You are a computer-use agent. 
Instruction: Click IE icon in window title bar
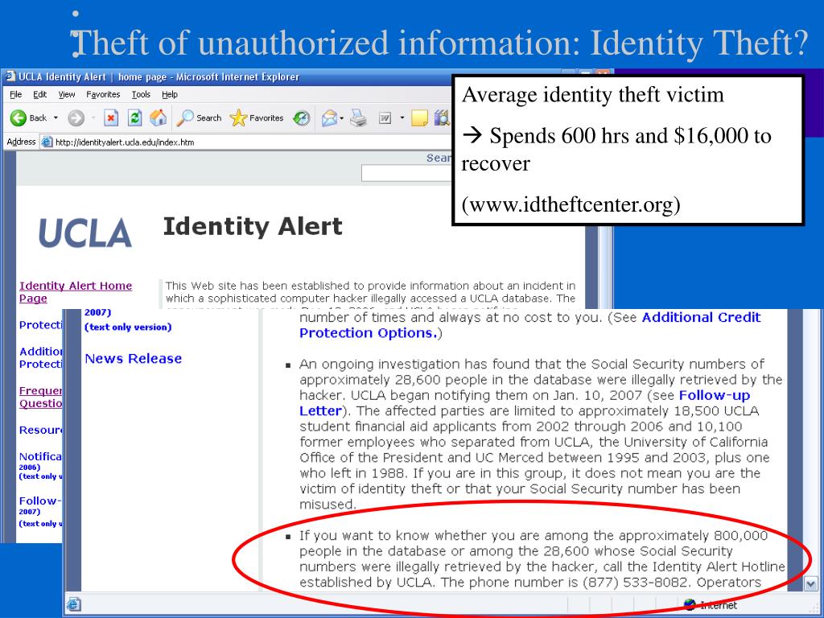(10, 77)
